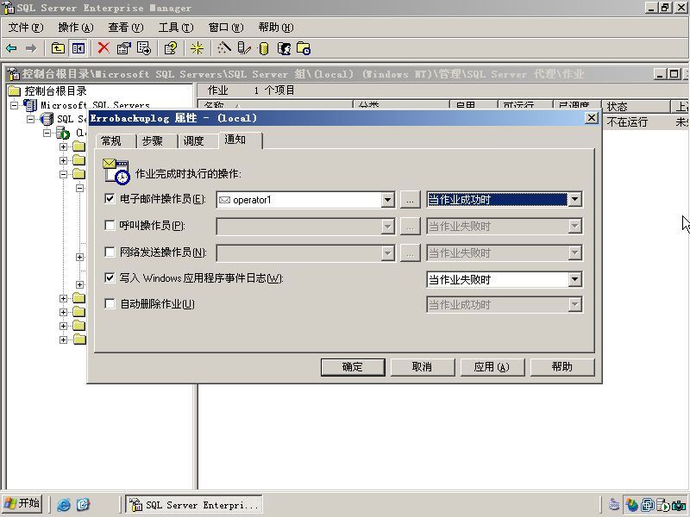
Task: Open the 当作业成功时 email condition dropdown
Action: click(x=574, y=200)
